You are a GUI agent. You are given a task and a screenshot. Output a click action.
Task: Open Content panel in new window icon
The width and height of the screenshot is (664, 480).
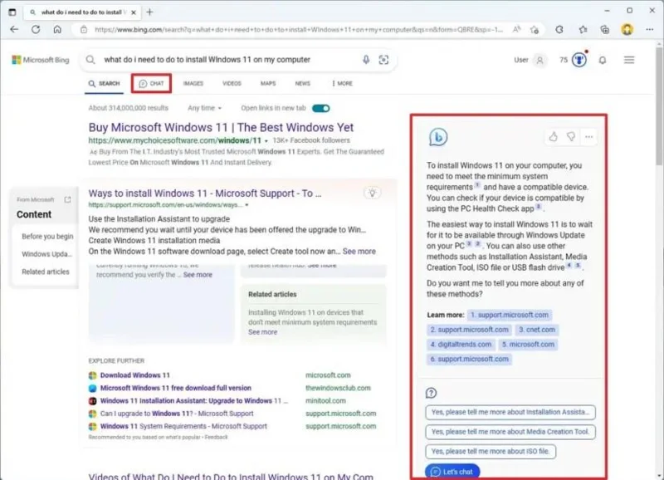(x=67, y=199)
